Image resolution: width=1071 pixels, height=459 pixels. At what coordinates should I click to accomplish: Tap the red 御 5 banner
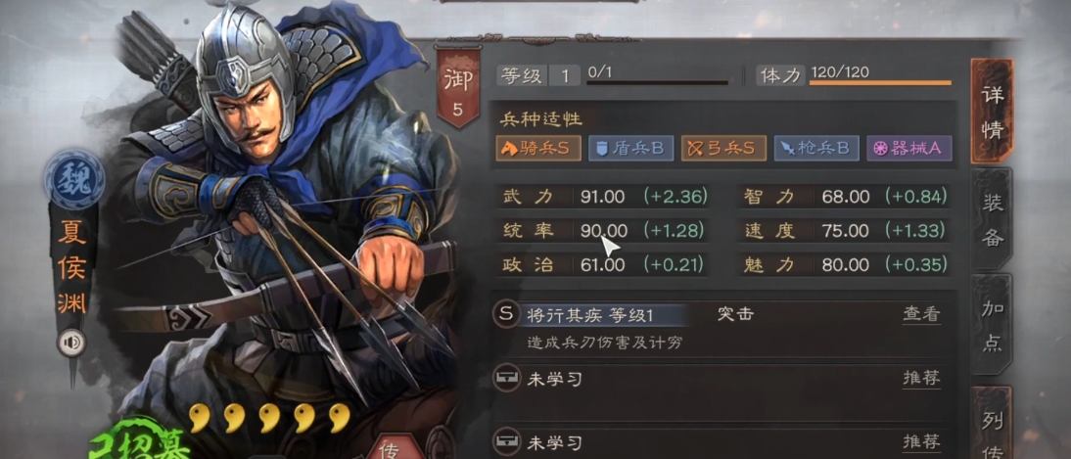(457, 87)
